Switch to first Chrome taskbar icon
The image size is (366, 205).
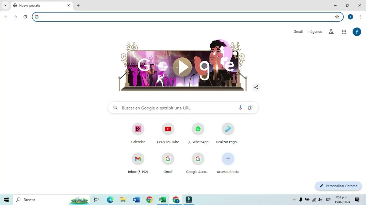(149, 200)
